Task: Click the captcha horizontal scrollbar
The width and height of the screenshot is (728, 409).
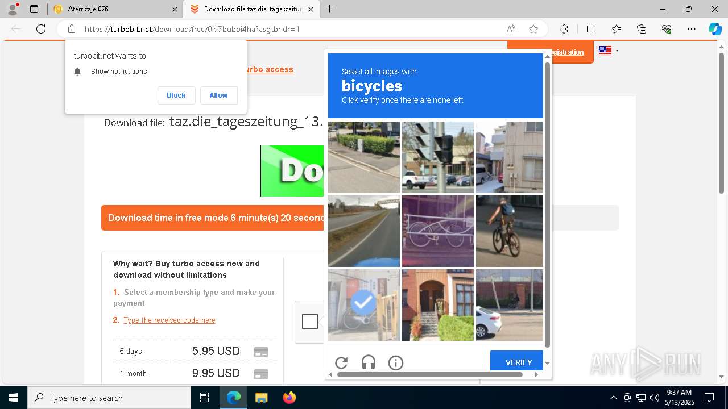Action: (x=430, y=374)
